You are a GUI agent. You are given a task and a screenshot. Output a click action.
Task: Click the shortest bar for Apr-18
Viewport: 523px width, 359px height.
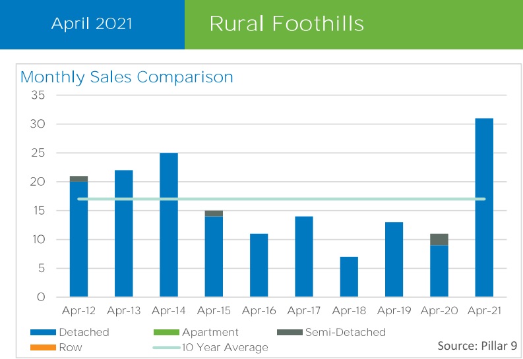(x=349, y=277)
